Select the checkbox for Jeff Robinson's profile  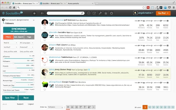click(45, 28)
